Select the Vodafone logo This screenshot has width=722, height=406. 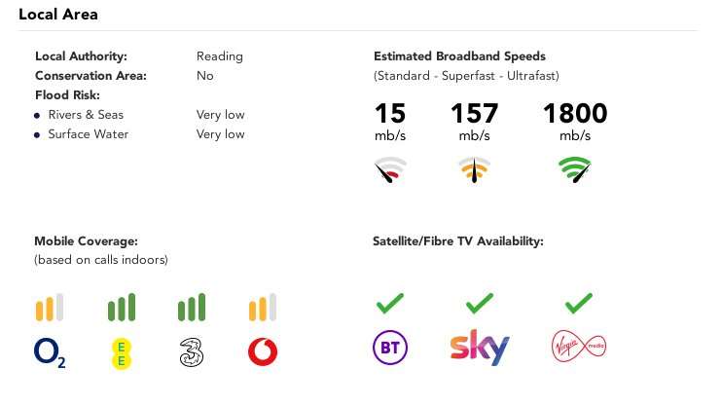coord(263,352)
